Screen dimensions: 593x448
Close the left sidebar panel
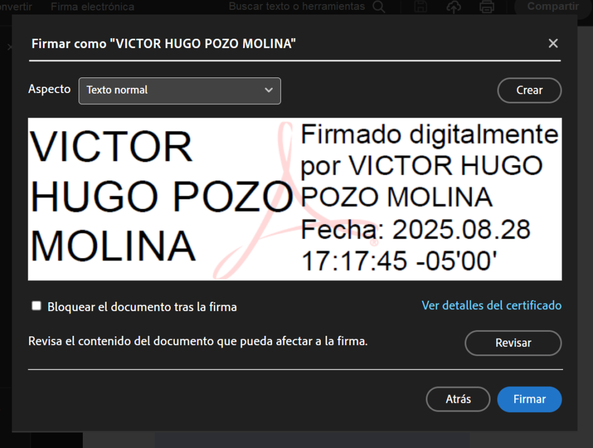9,47
